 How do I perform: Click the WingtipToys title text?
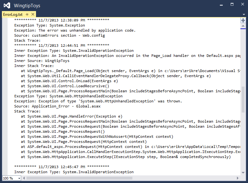27,6
